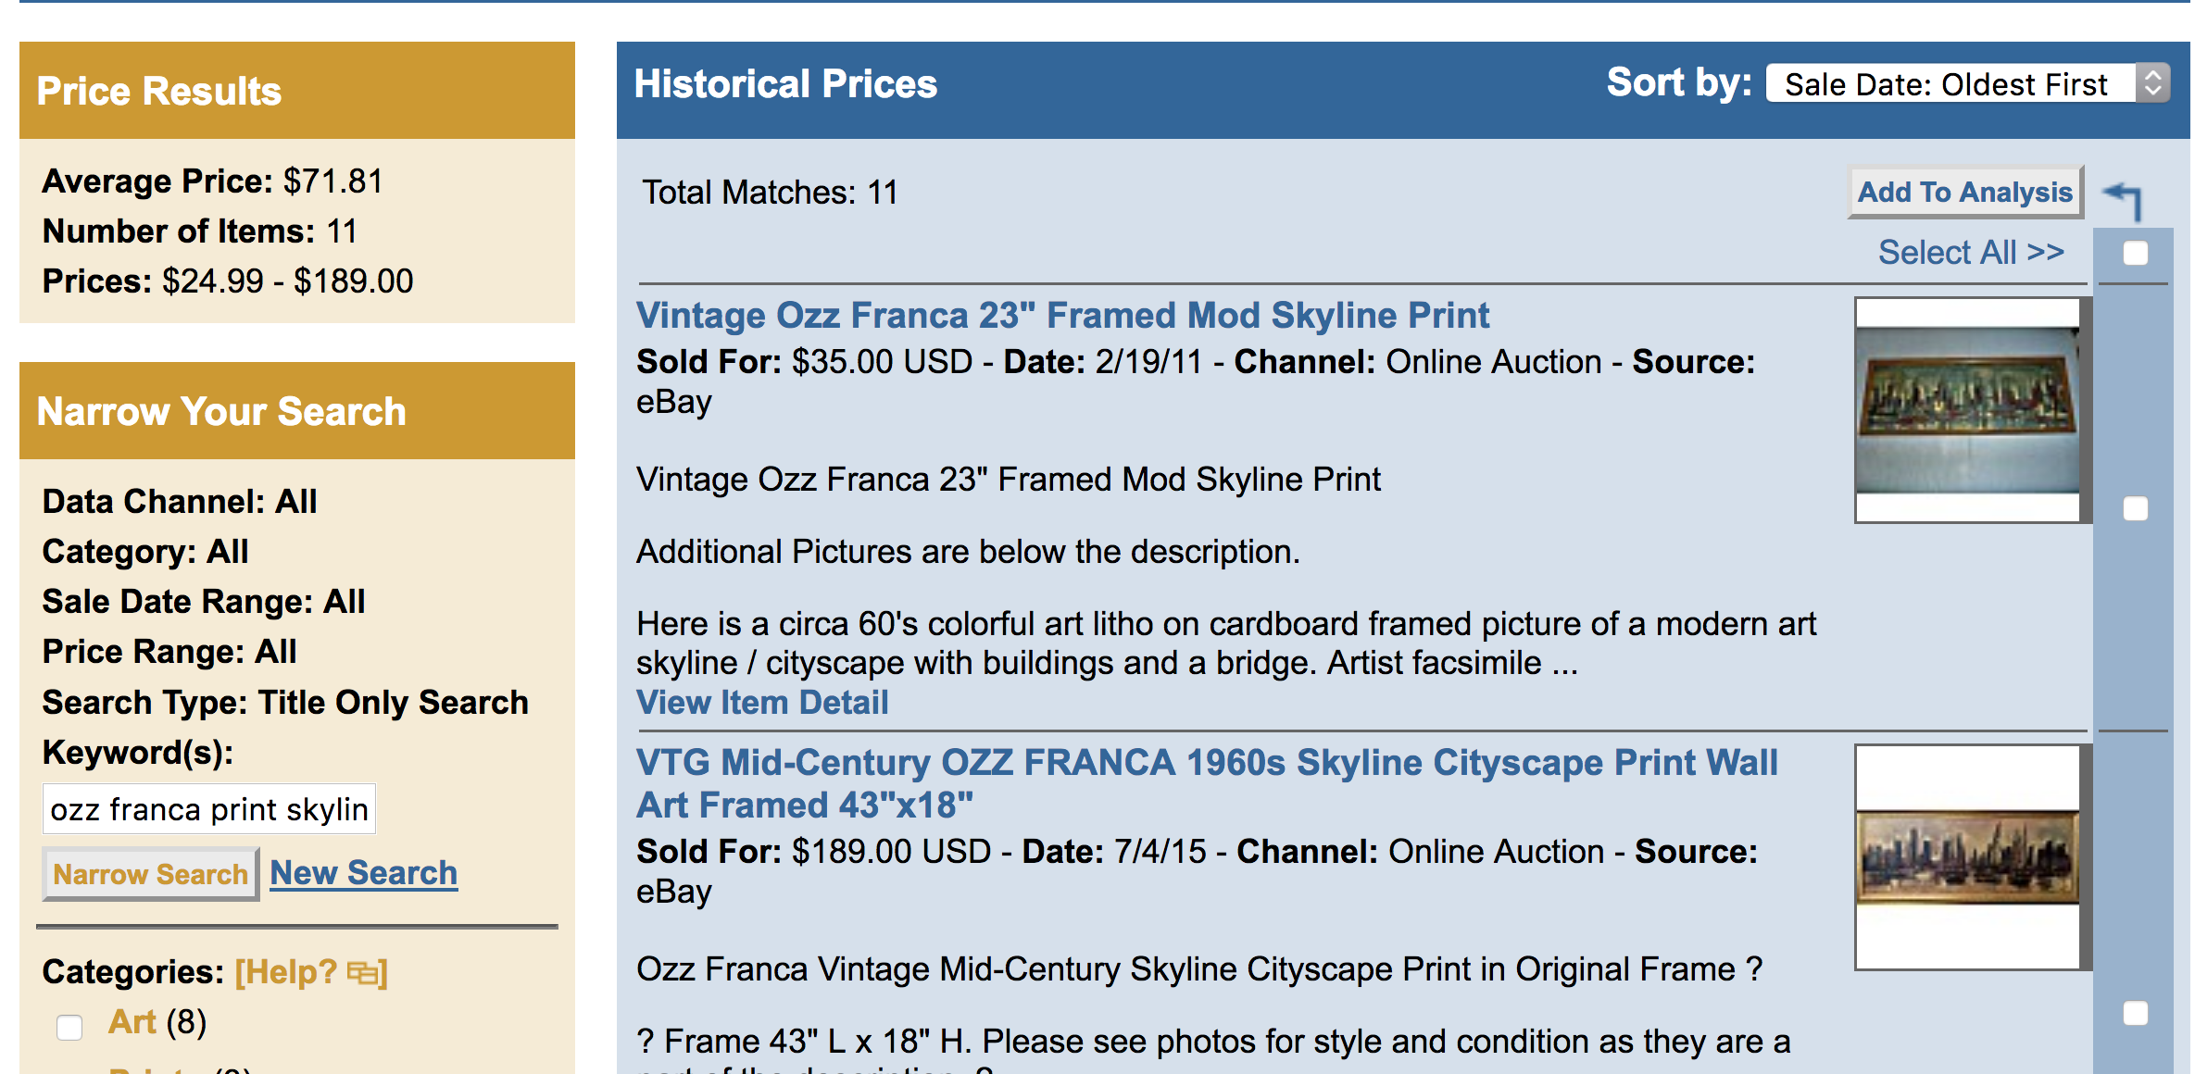Click the Art category link

[x=132, y=1022]
